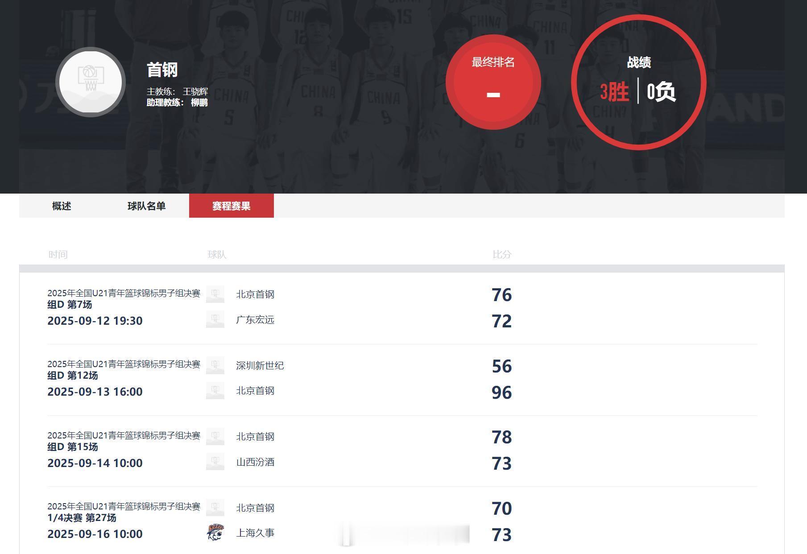Click assistant coach name 柳鹏

[199, 103]
